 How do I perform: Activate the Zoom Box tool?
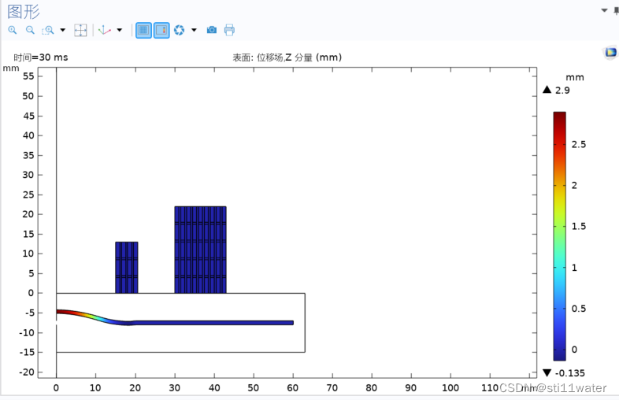(x=48, y=30)
